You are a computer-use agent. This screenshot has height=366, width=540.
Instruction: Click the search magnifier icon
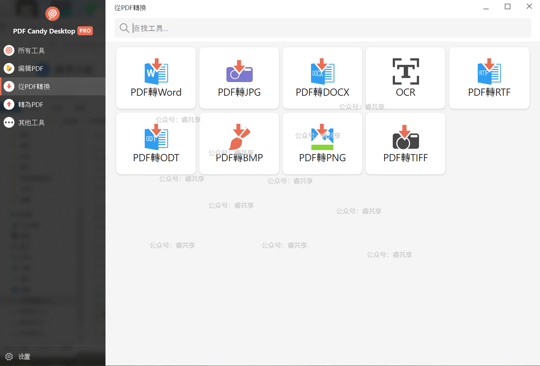point(125,28)
